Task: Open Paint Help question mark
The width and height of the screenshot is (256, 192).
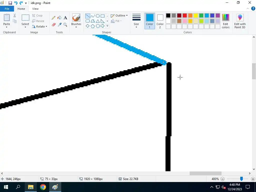Action: [253, 9]
